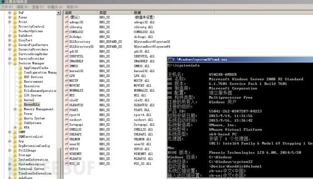The width and height of the screenshot is (313, 179).
Task: Click the cmd.exe title bar icon
Action: tap(170, 60)
